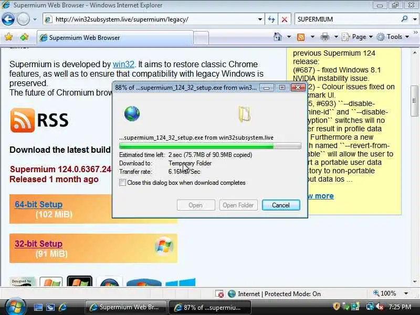Screen dimensions: 420x315
Task: Print the page with printer icon
Action: click(x=324, y=37)
